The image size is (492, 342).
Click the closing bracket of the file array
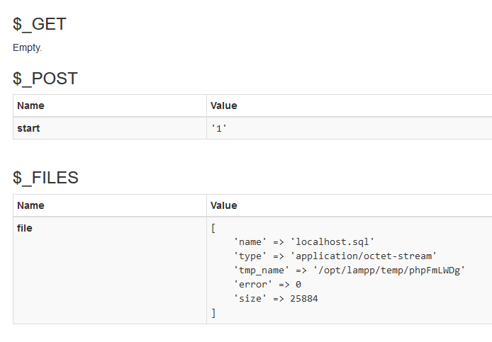pyautogui.click(x=213, y=312)
